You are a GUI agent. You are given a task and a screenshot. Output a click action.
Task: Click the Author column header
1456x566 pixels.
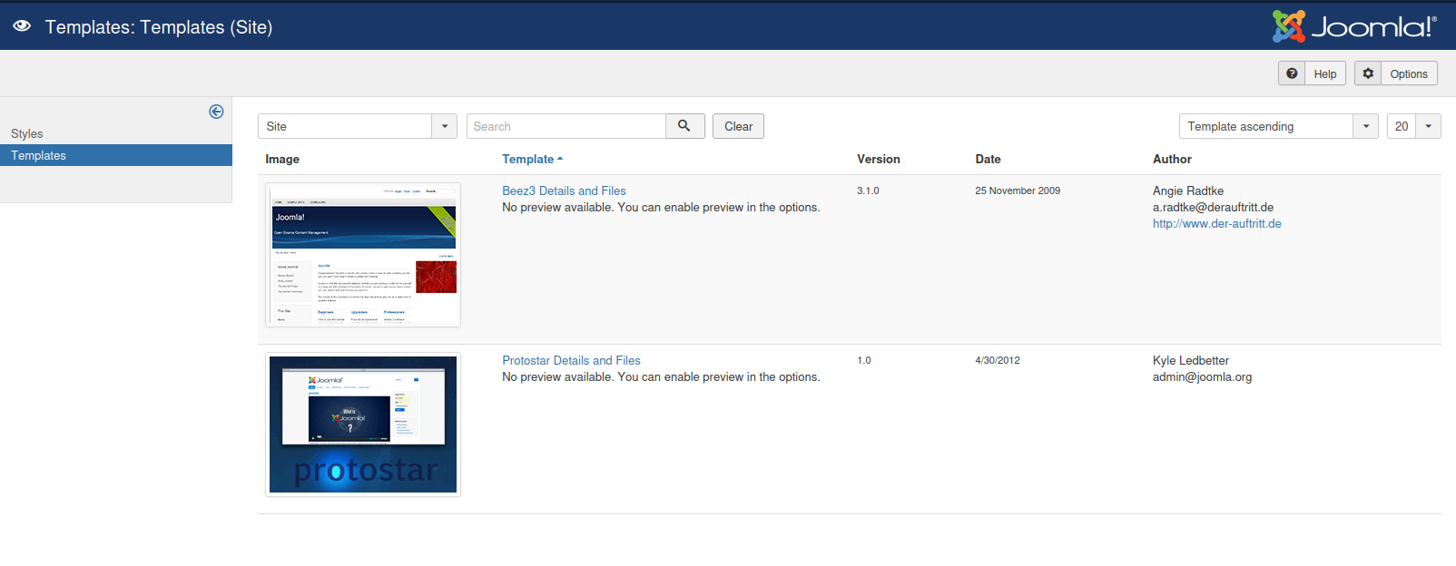pyautogui.click(x=1172, y=159)
